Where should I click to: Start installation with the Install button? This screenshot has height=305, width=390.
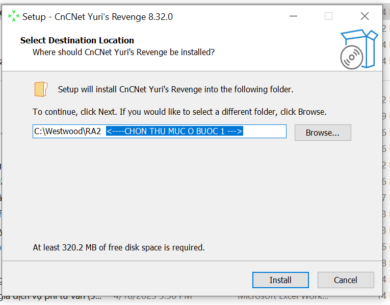tap(280, 280)
